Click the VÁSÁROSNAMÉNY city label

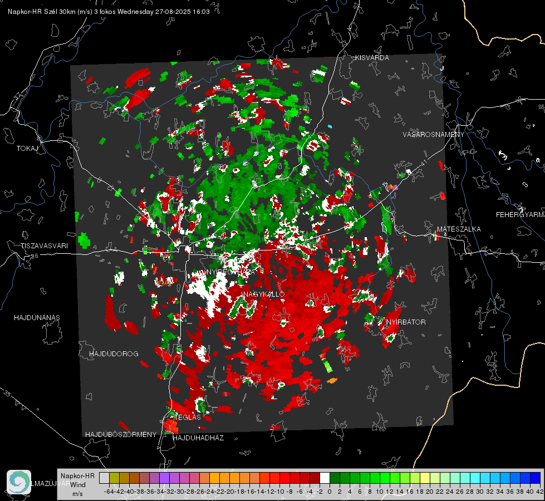(x=434, y=134)
